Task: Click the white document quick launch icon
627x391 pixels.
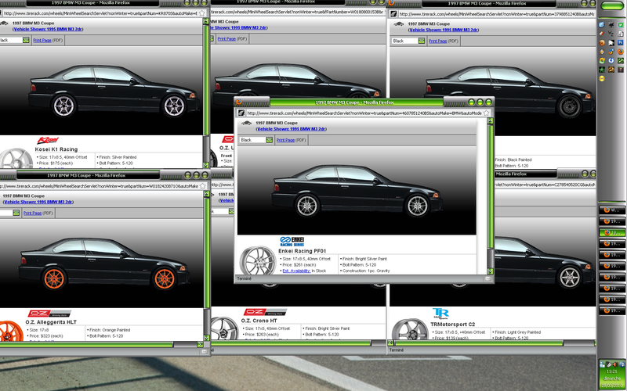Action: [621, 34]
